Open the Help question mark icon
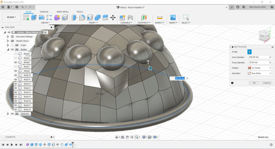Viewport: 275px width, 149px height. [x=272, y=7]
